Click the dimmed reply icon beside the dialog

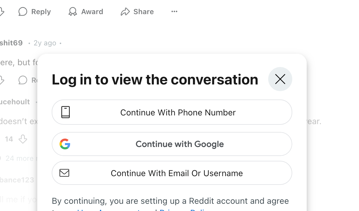[x=23, y=80]
